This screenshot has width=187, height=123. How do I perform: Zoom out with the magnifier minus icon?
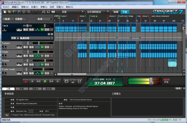click(48, 12)
